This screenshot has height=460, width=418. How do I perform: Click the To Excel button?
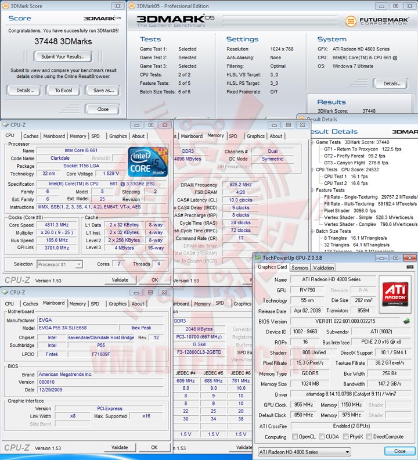(x=63, y=91)
